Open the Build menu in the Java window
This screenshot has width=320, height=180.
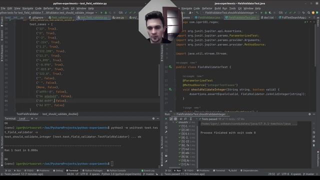[x=217, y=8]
